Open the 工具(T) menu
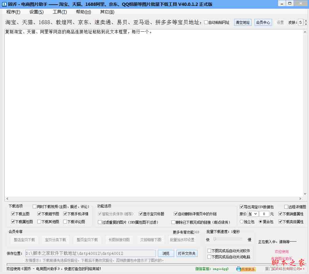 60,12
